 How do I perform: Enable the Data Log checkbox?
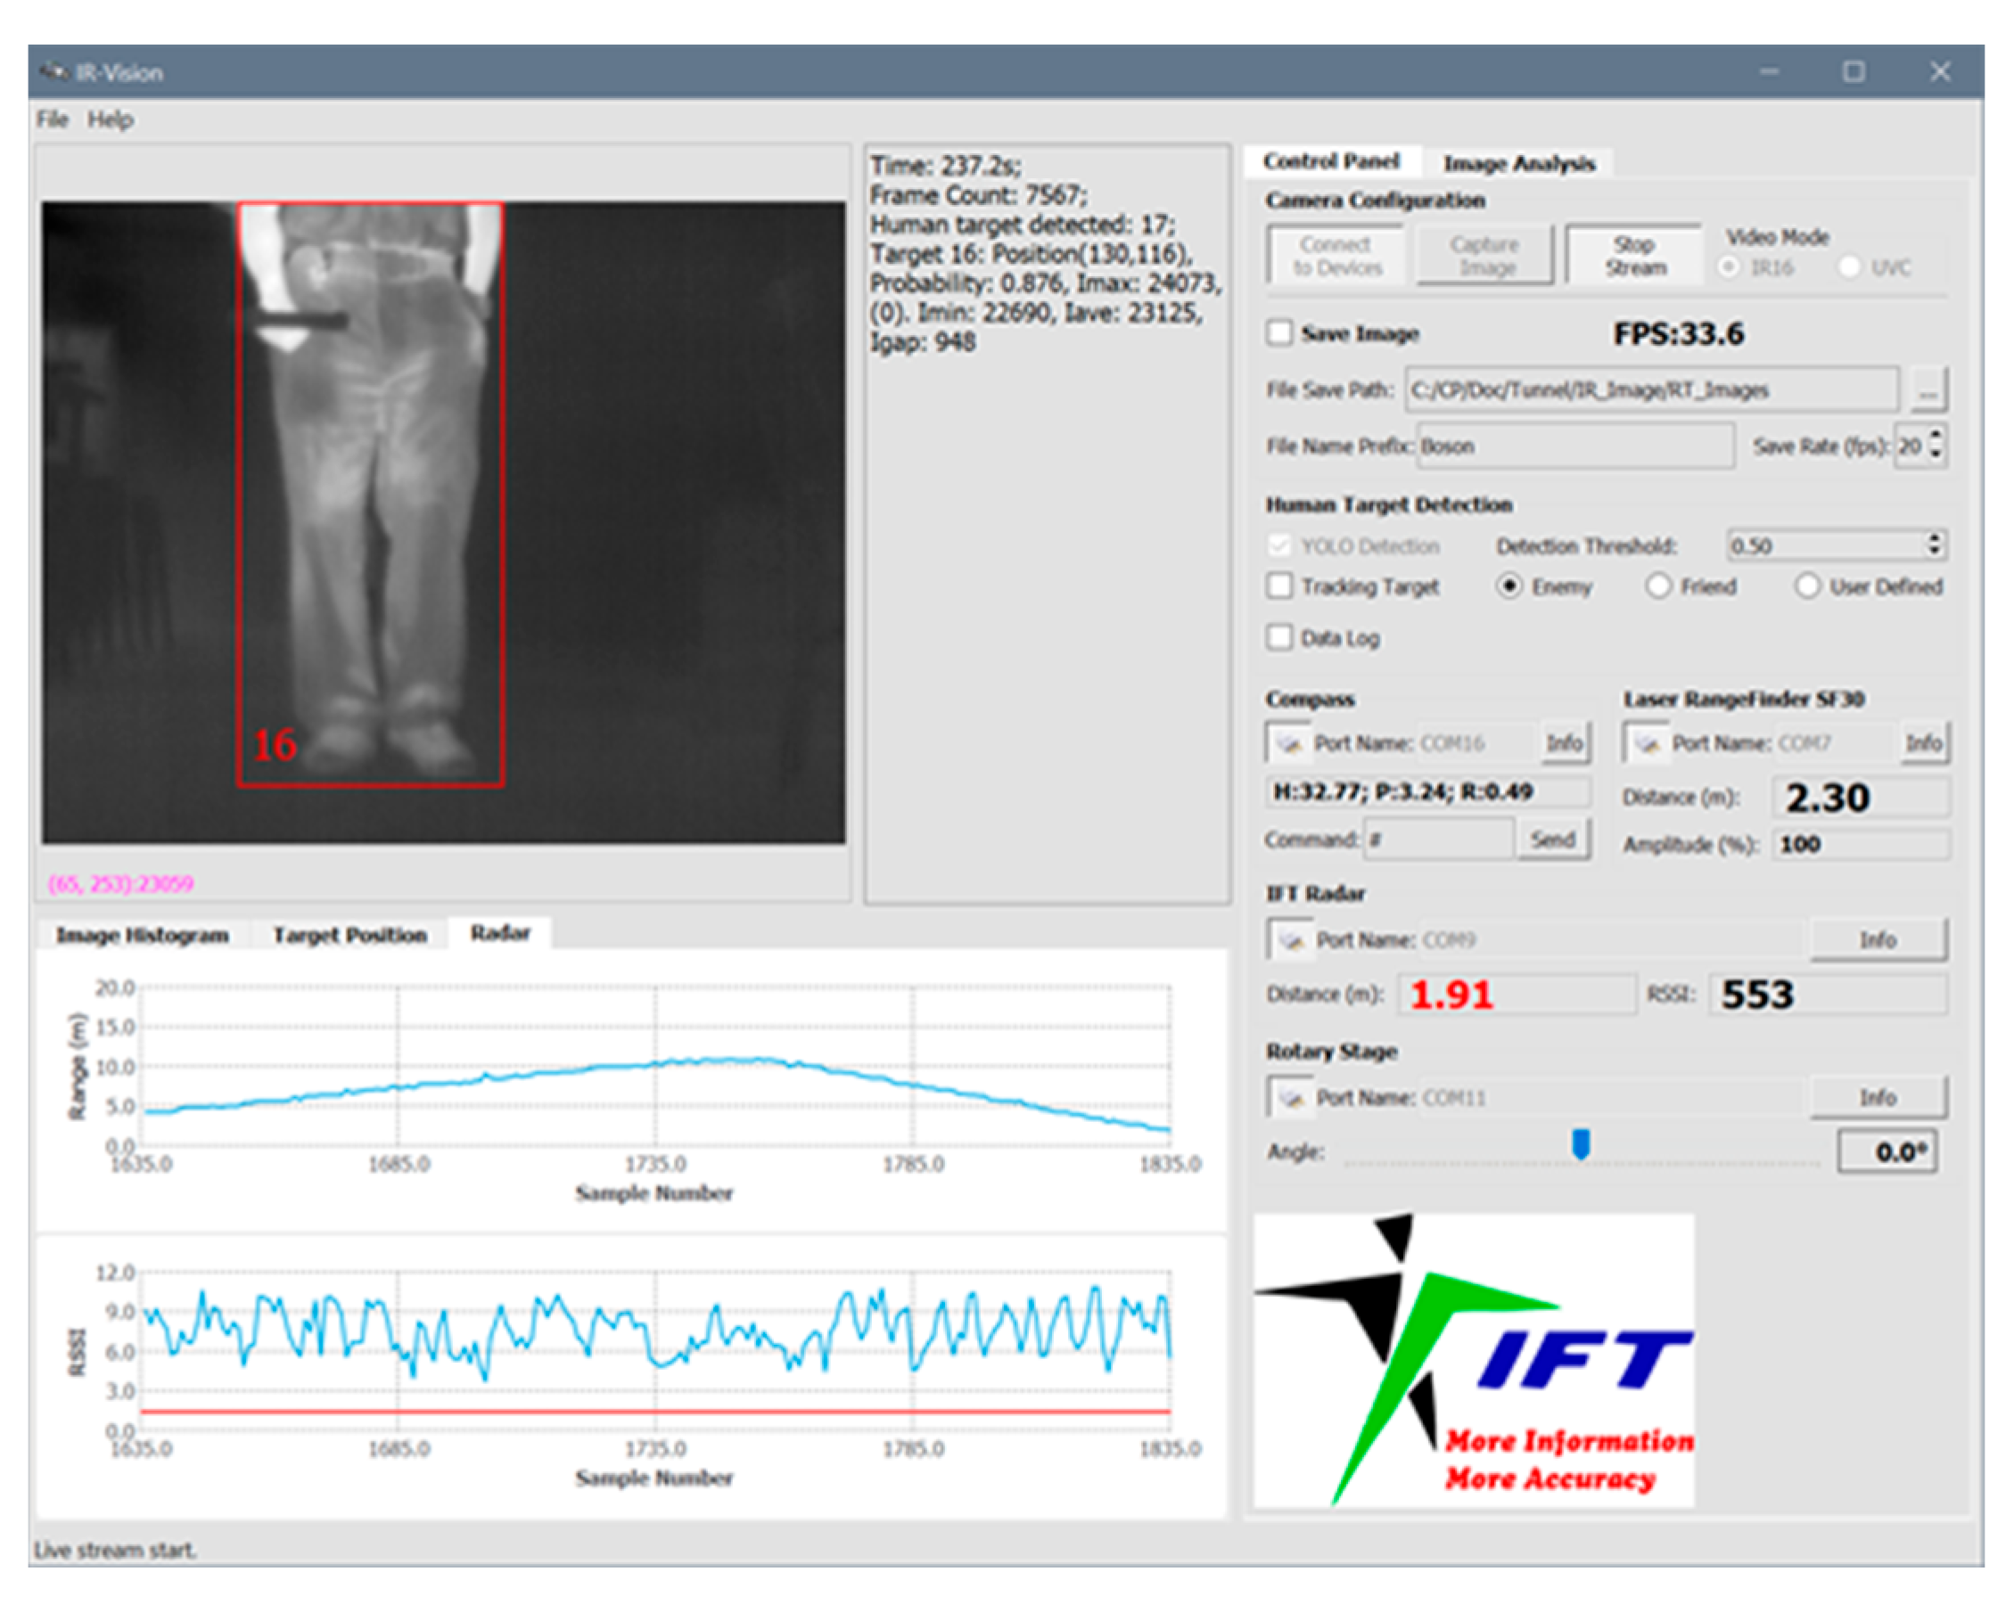pos(1278,638)
